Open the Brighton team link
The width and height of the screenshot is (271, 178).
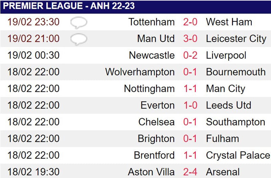click(156, 139)
